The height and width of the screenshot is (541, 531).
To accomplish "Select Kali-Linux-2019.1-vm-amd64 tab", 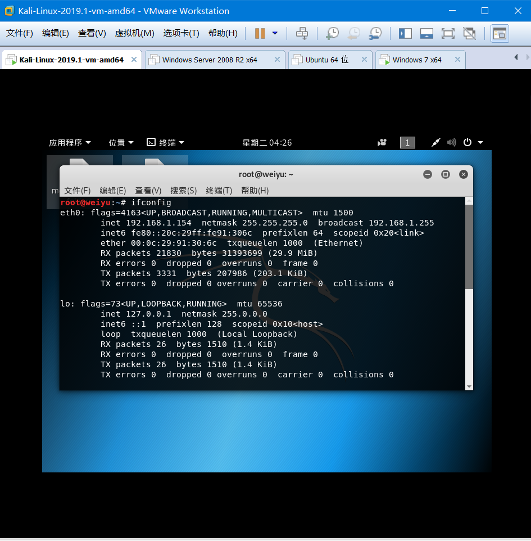I will pos(71,60).
